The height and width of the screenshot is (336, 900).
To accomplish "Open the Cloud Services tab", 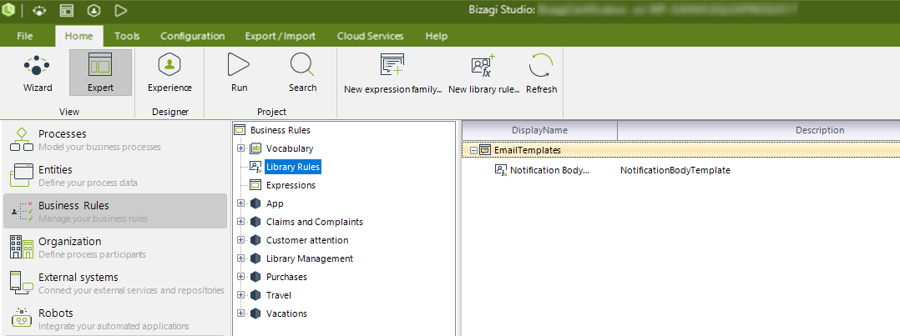I will pyautogui.click(x=370, y=36).
